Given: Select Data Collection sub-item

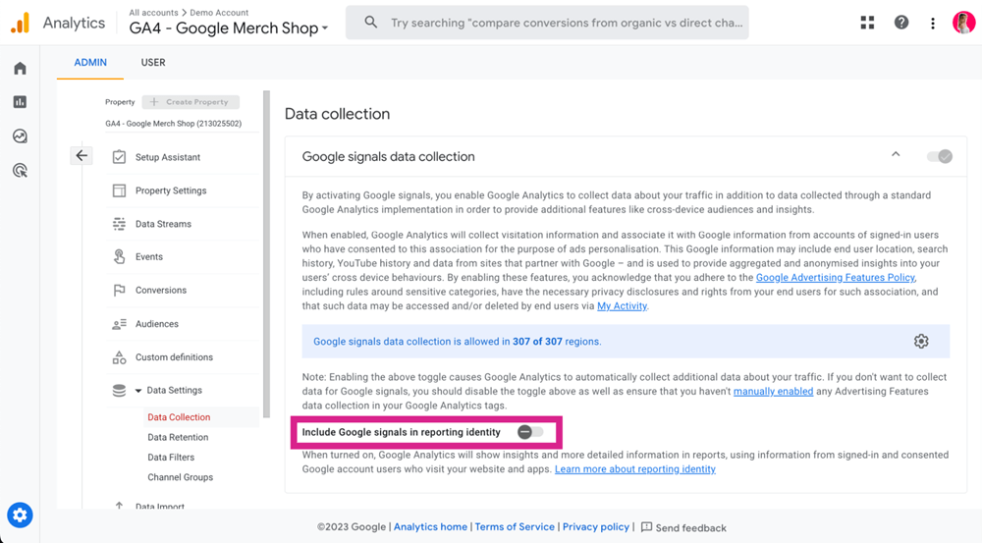Looking at the screenshot, I should pos(179,417).
